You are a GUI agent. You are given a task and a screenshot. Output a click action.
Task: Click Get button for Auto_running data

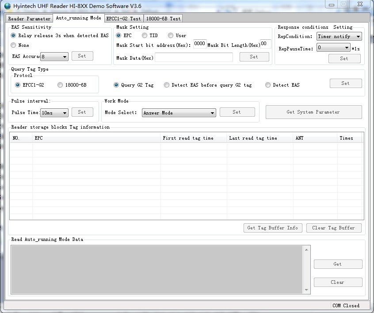coord(338,264)
